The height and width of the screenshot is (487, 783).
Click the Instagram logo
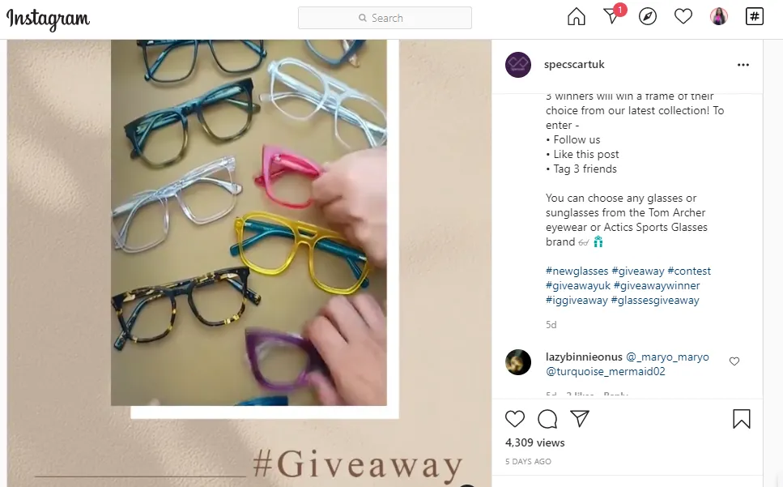[x=48, y=19]
